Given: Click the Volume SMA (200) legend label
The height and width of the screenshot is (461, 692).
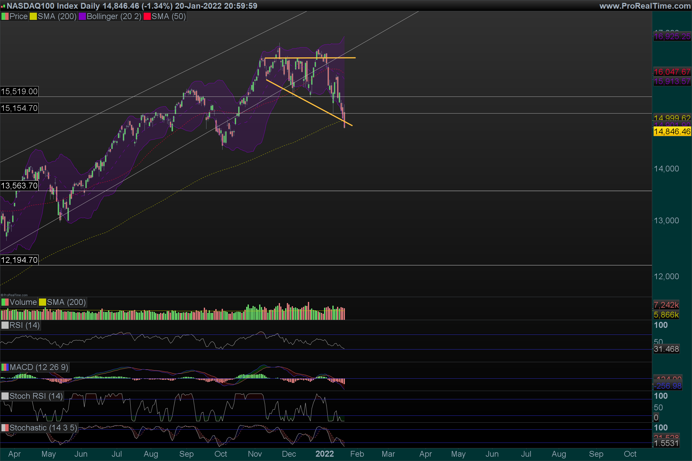Looking at the screenshot, I should pyautogui.click(x=66, y=302).
